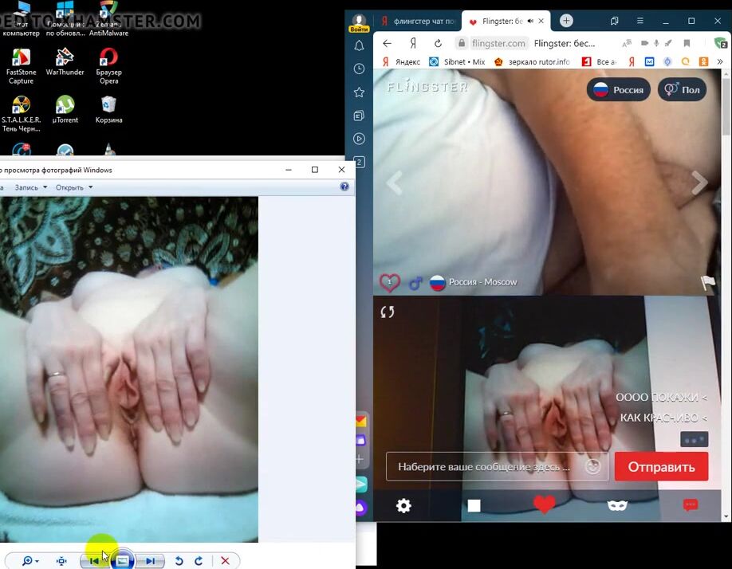
Task: Click the message input field
Action: pos(486,467)
